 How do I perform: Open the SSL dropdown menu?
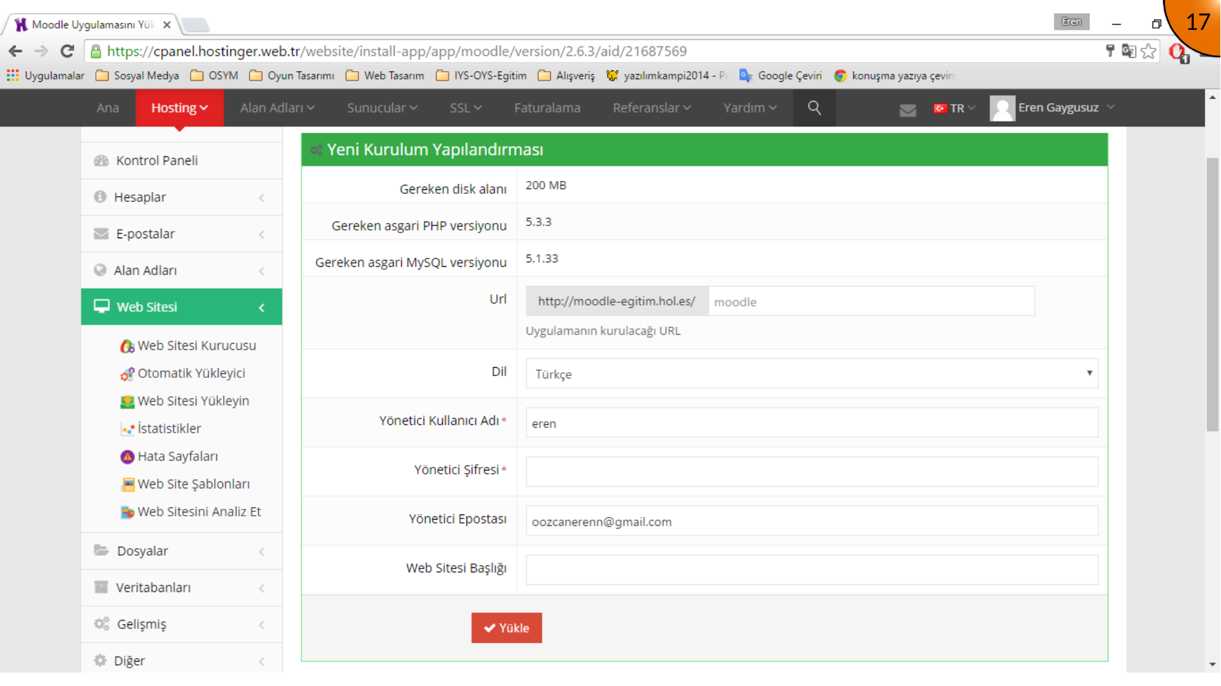[x=466, y=108]
